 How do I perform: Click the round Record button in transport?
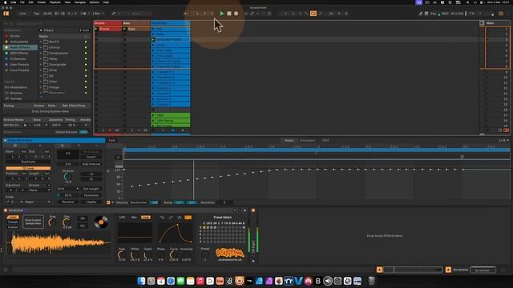(236, 14)
